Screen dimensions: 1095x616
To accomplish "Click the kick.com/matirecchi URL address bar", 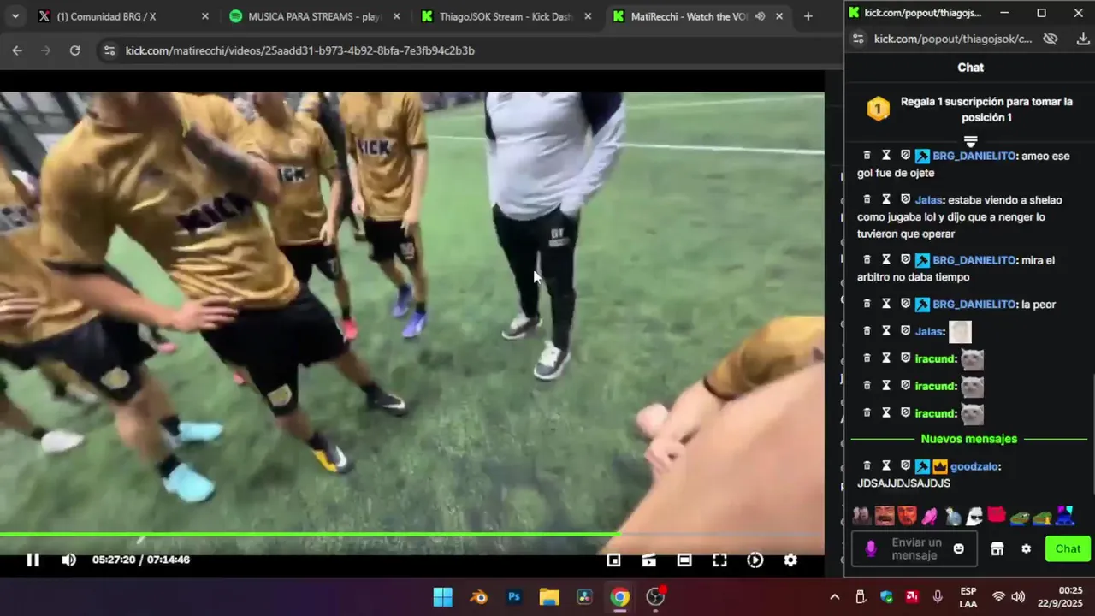I will (x=300, y=50).
